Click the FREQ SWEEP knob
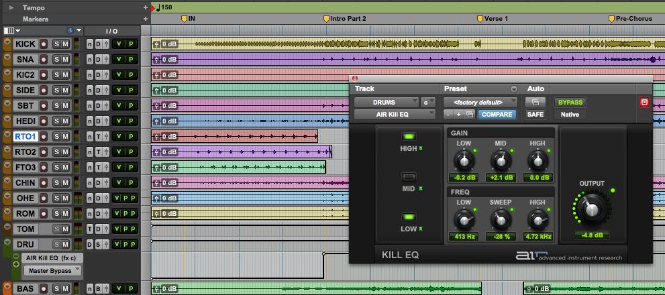665x295 pixels. click(501, 220)
